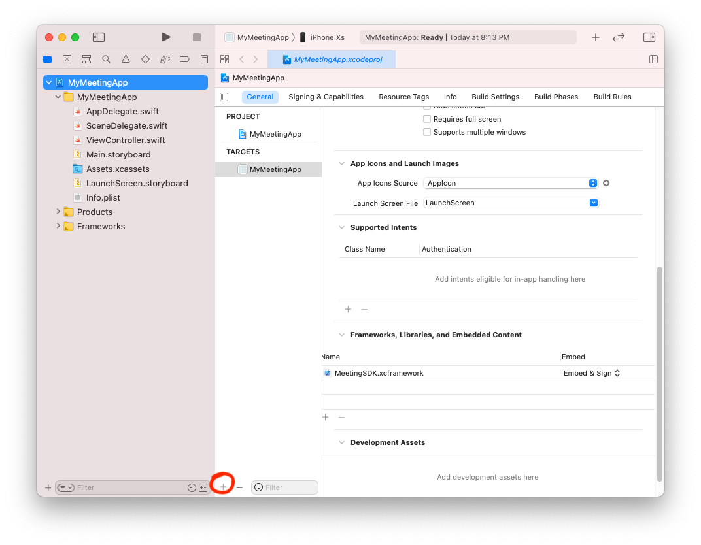This screenshot has width=701, height=545.
Task: Open the related items grid icon
Action: [224, 59]
